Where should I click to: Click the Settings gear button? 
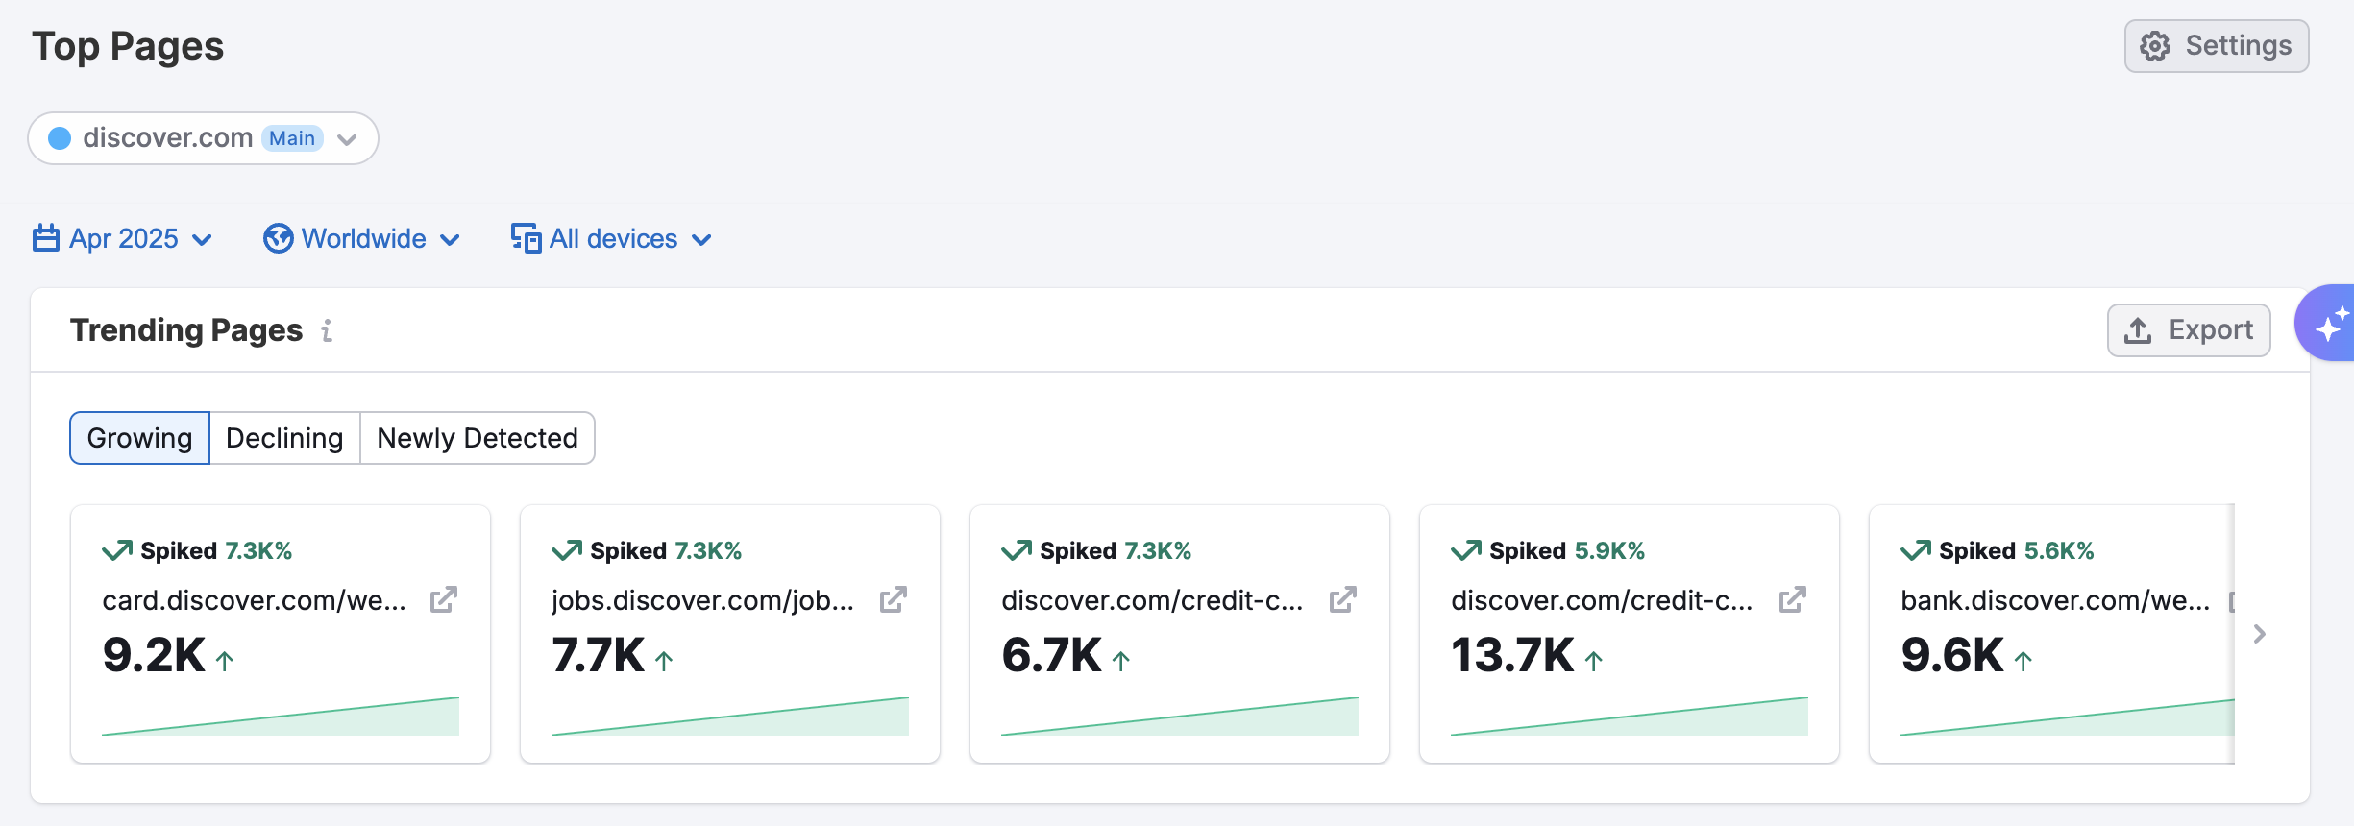2216,46
